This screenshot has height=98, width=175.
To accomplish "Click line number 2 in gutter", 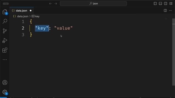I will (23, 28).
